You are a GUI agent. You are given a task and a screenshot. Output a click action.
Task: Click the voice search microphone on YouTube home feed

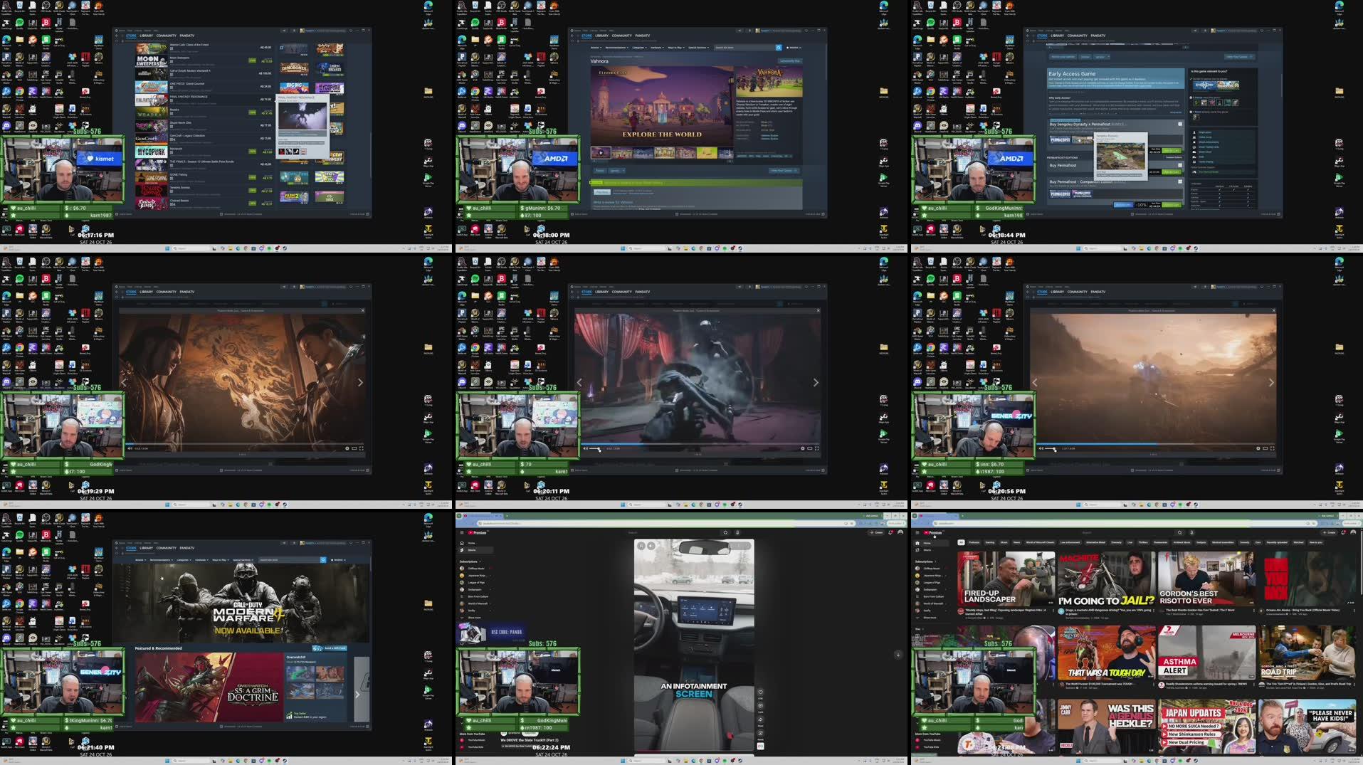[x=1191, y=532]
